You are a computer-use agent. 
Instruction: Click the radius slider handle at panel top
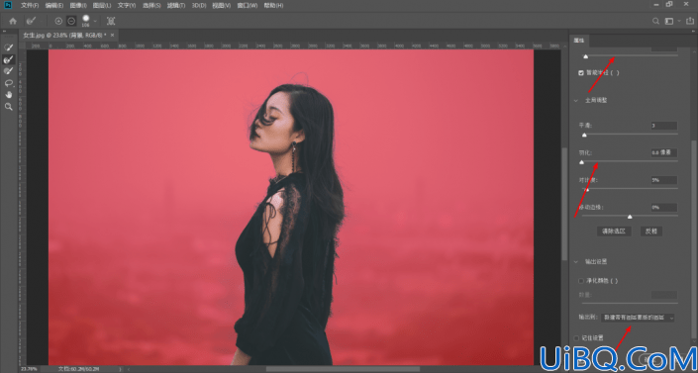pos(586,56)
